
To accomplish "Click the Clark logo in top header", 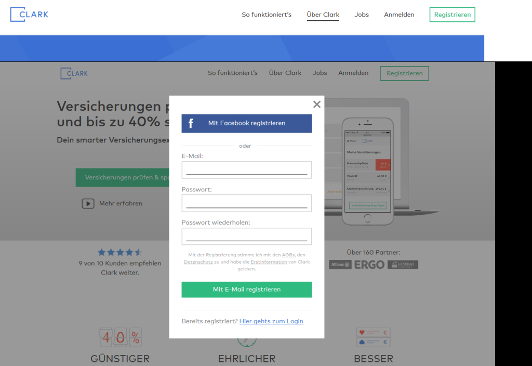I will click(x=29, y=14).
